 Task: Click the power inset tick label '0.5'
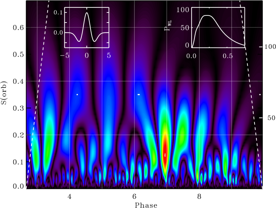(x=228, y=56)
